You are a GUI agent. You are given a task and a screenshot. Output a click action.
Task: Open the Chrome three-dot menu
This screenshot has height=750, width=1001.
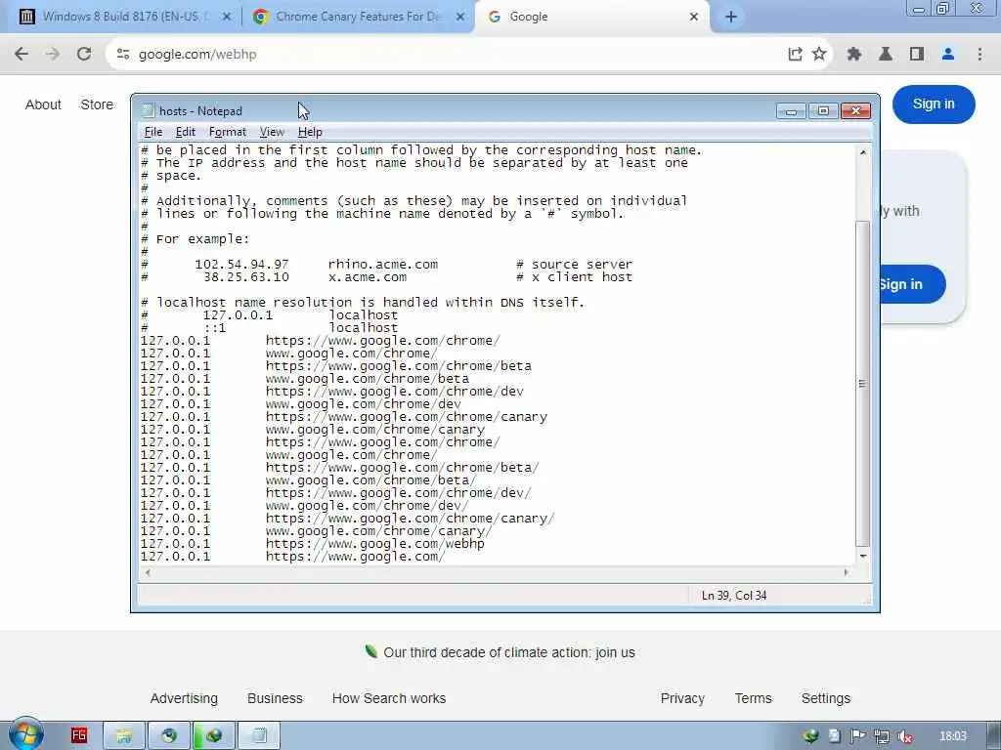coord(979,55)
